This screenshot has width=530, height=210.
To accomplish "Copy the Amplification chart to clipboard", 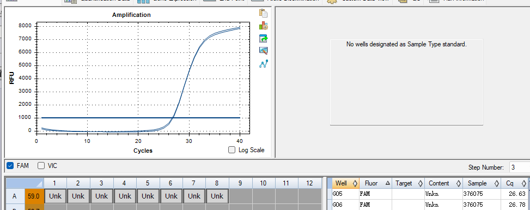I will pyautogui.click(x=263, y=13).
